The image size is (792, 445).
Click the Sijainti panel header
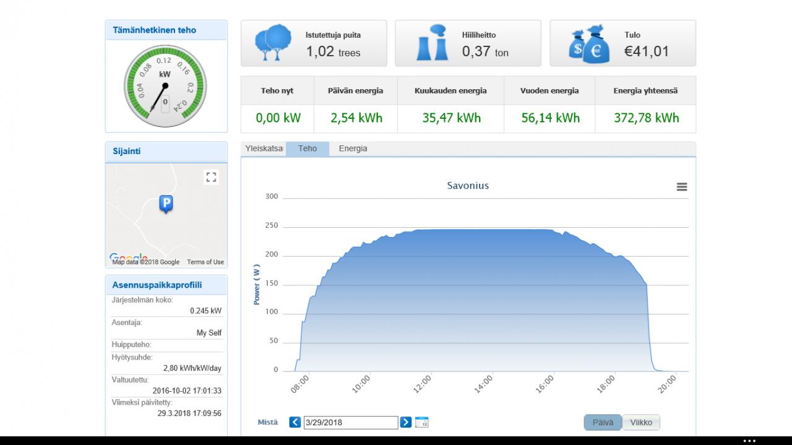(166, 152)
